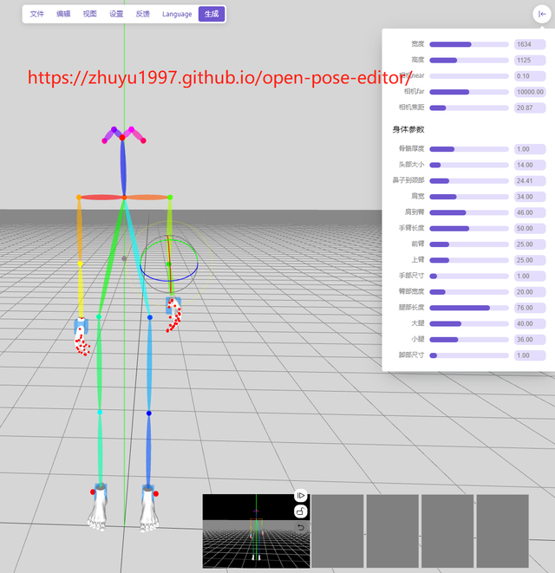Click the 宽度 value field showing 1634
Viewport: 555px width, 573px height.
click(530, 44)
